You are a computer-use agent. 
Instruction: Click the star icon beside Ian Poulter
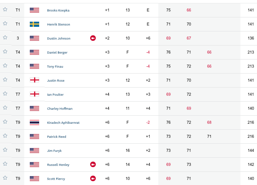click(x=5, y=94)
